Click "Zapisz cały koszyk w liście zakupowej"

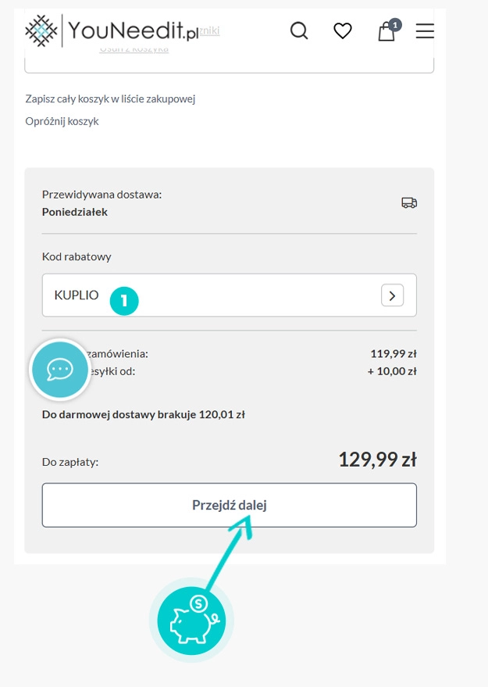[110, 98]
